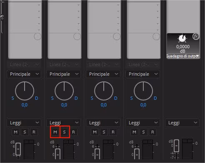Click the first track's pan knob

25,91
